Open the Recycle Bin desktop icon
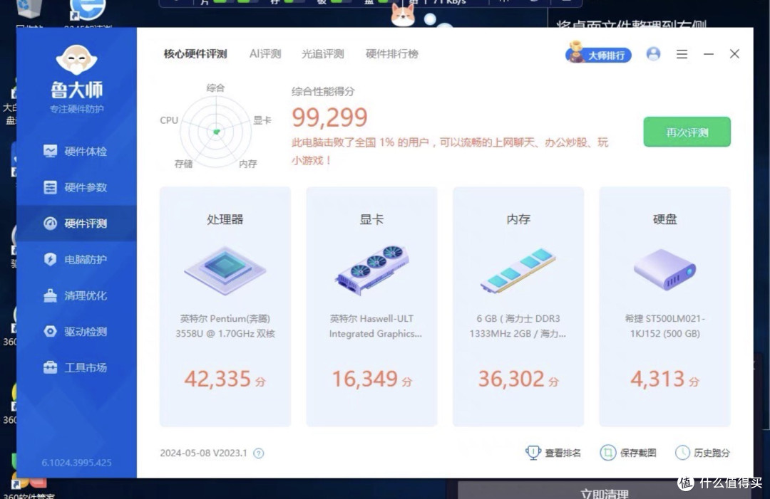The width and height of the screenshot is (770, 499). 29,10
